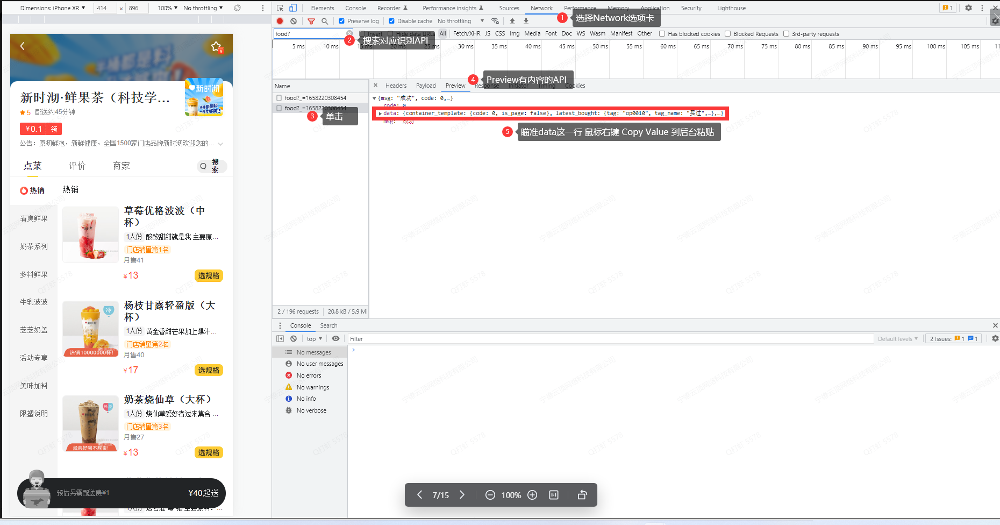Image resolution: width=1000 pixels, height=525 pixels.
Task: Tap the 搜索 button on shop page
Action: (x=212, y=166)
